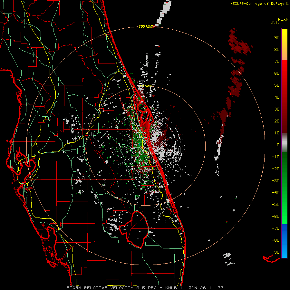Click the 11:22 timestamp in caption
Viewport: 290px width, 290px height.
(216, 288)
